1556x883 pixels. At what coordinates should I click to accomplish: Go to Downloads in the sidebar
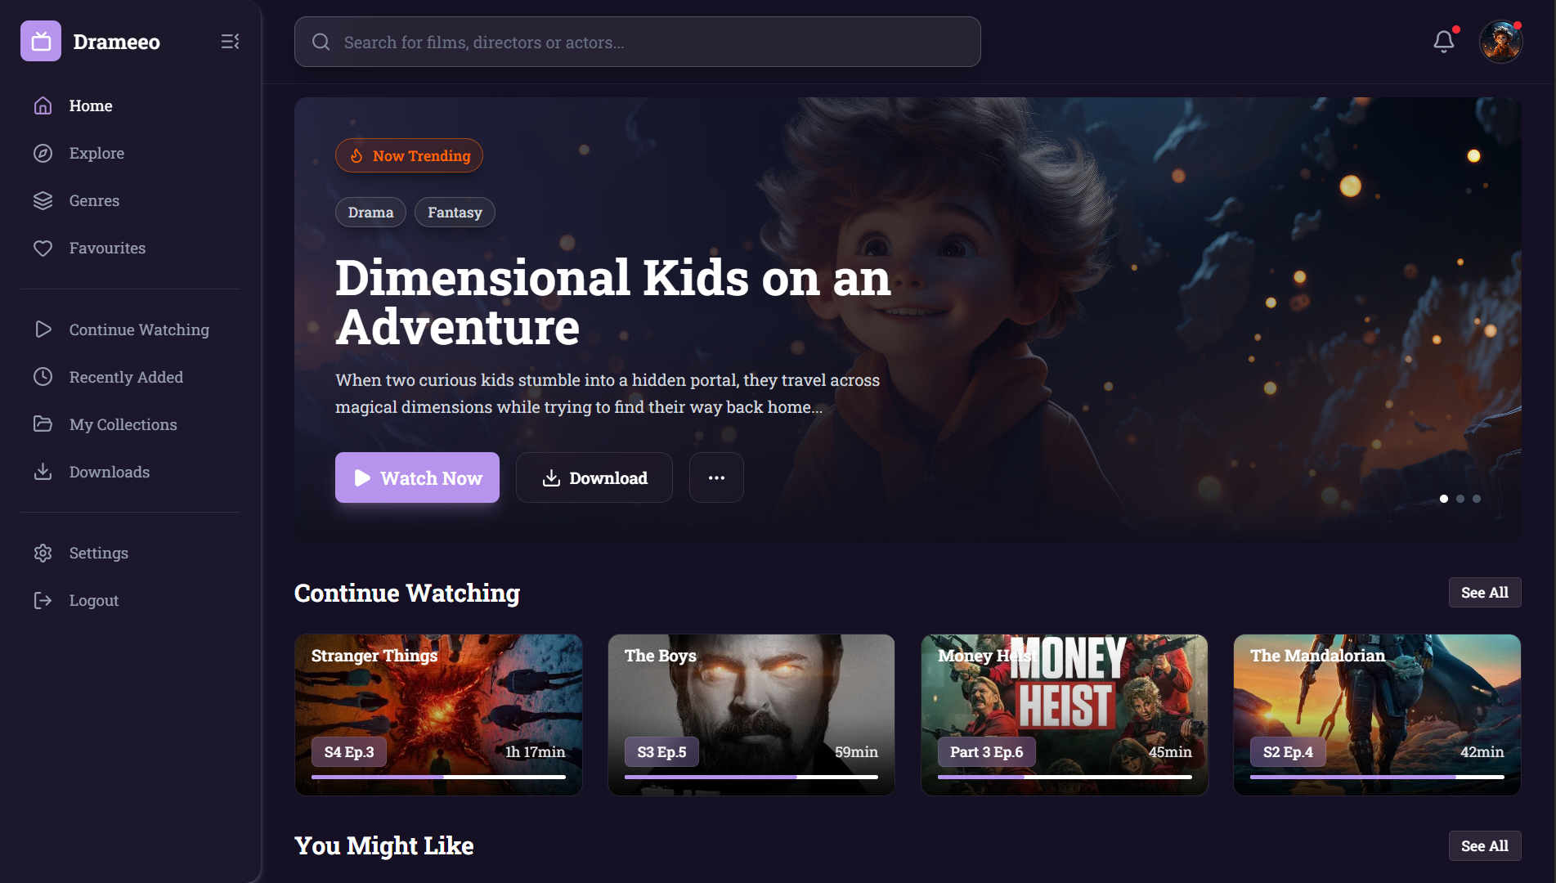(109, 473)
